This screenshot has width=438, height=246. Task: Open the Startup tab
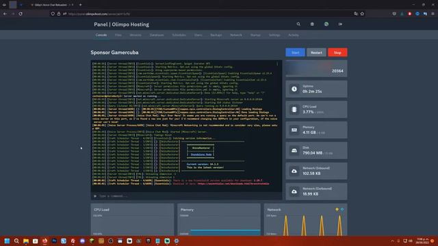tap(255, 35)
